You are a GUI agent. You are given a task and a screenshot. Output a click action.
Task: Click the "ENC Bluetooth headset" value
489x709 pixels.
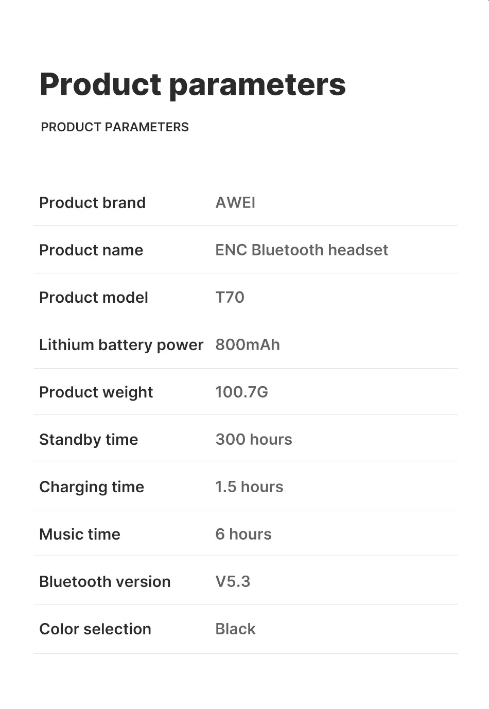(x=302, y=250)
